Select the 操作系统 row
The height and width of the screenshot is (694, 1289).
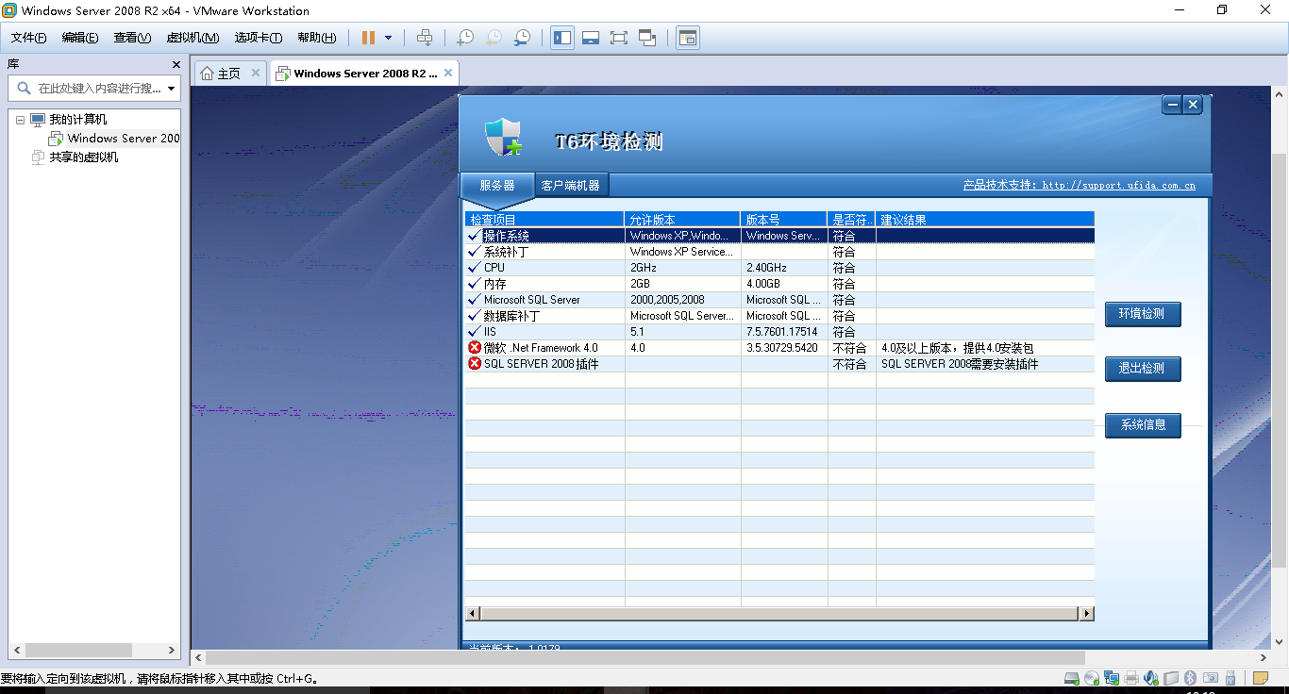pyautogui.click(x=779, y=236)
